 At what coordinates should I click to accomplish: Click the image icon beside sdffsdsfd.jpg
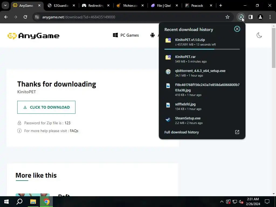(168, 105)
